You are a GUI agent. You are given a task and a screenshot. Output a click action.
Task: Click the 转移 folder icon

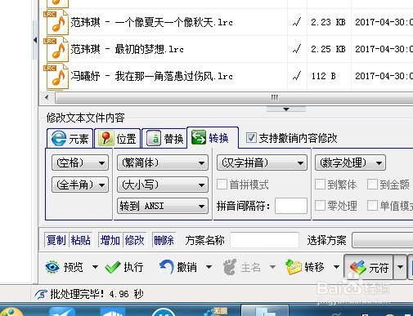pyautogui.click(x=294, y=267)
